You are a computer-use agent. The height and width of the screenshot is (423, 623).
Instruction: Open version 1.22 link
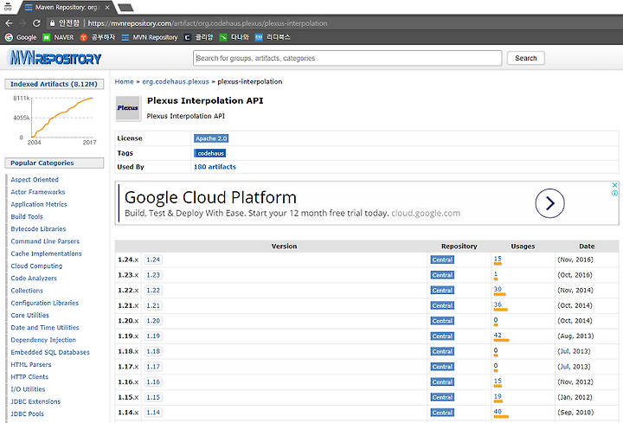tap(153, 290)
